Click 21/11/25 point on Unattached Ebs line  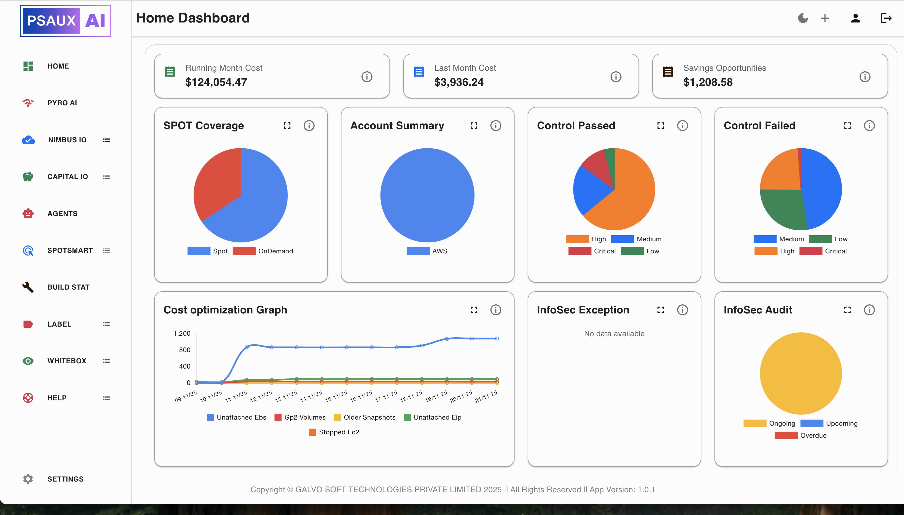point(497,338)
